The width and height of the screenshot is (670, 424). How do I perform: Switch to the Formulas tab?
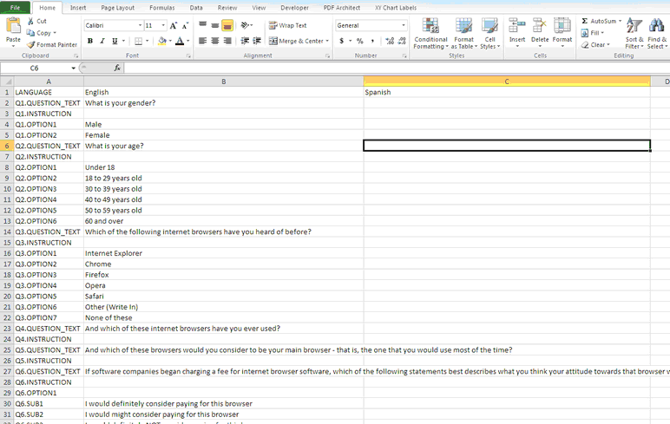point(162,8)
